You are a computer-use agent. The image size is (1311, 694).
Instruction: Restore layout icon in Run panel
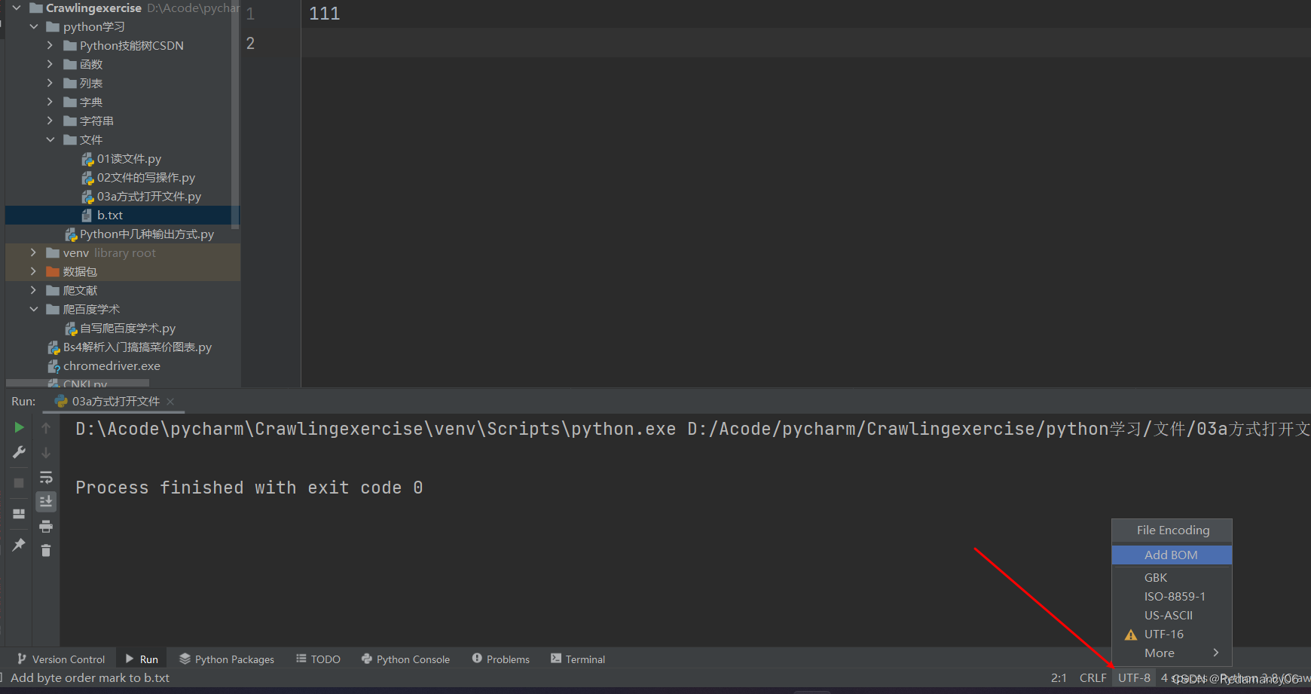tap(19, 513)
